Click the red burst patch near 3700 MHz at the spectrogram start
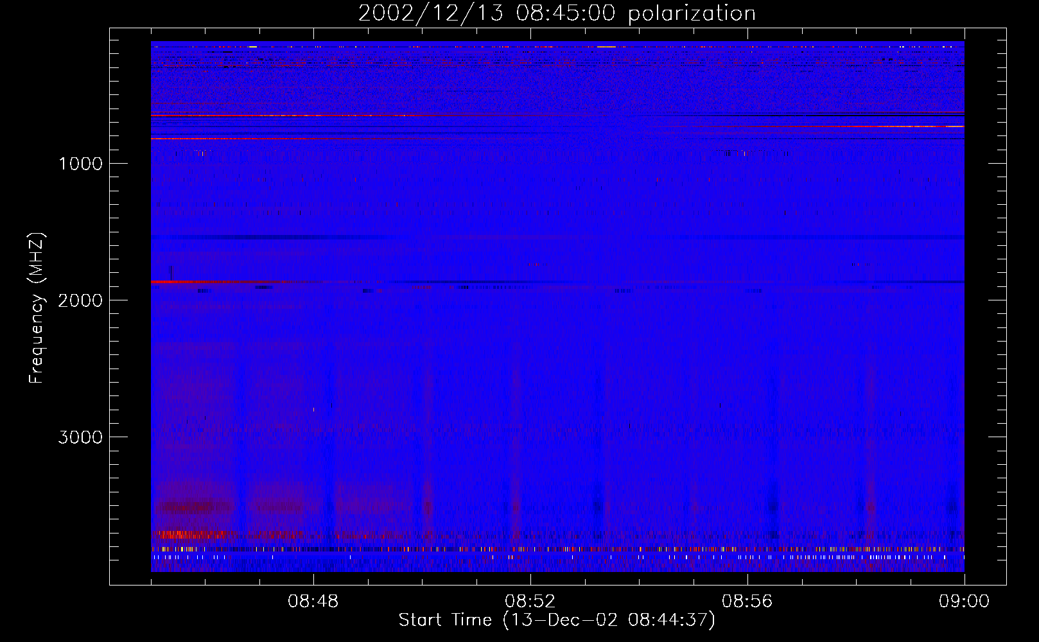 click(x=195, y=534)
